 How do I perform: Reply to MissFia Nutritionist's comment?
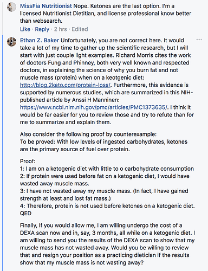(x=42, y=29)
